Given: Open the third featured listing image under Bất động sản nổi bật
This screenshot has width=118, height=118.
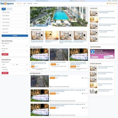Looking at the screenshot, I should [78, 55].
